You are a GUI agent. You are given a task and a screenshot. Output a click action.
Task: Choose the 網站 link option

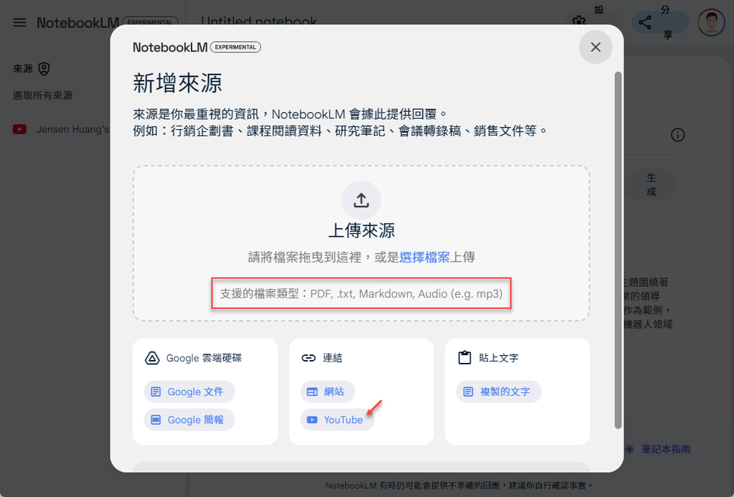pos(327,392)
